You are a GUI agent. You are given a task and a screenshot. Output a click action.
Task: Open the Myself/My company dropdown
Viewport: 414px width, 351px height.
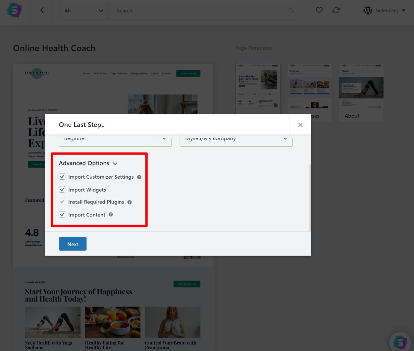[236, 140]
